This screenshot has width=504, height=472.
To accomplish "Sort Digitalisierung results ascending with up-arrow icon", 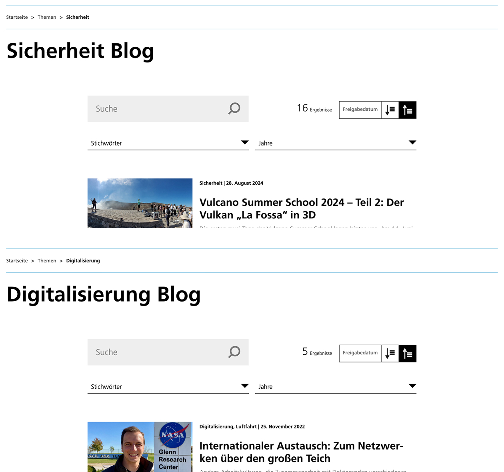I will pyautogui.click(x=407, y=354).
